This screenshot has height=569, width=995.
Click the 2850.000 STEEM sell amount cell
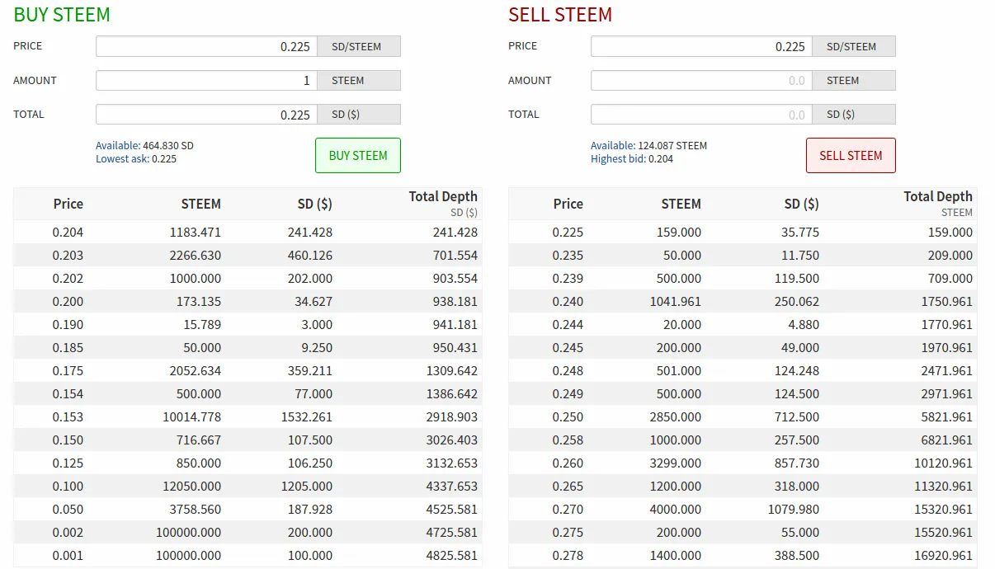pyautogui.click(x=676, y=417)
